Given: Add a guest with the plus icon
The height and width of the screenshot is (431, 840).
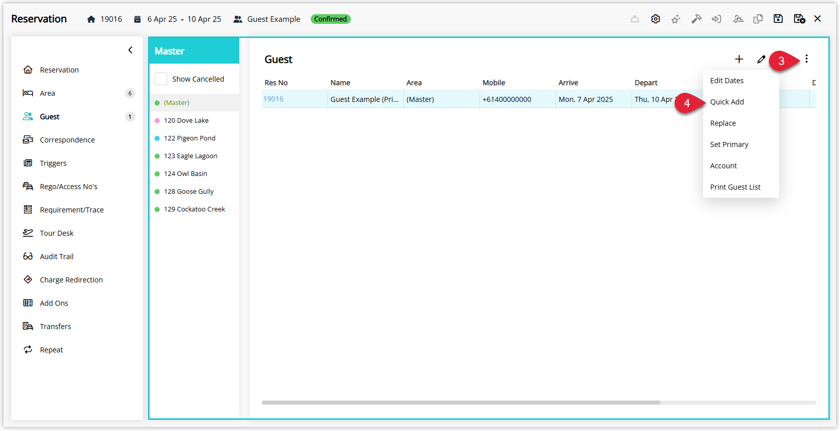Looking at the screenshot, I should 739,59.
